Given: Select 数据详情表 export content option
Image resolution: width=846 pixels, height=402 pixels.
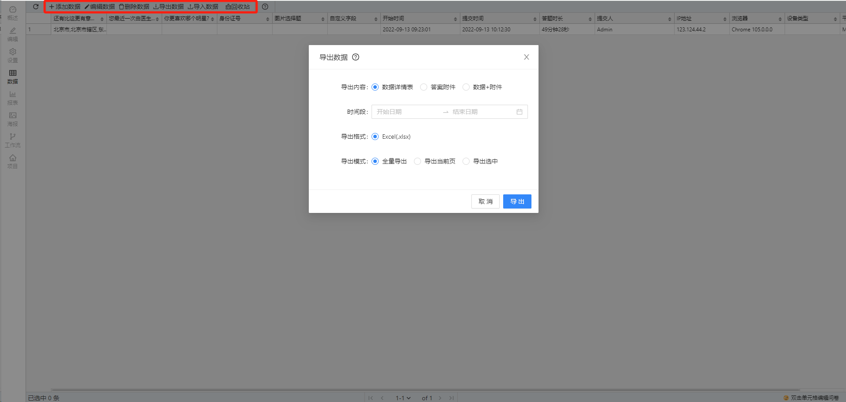Looking at the screenshot, I should [392, 87].
